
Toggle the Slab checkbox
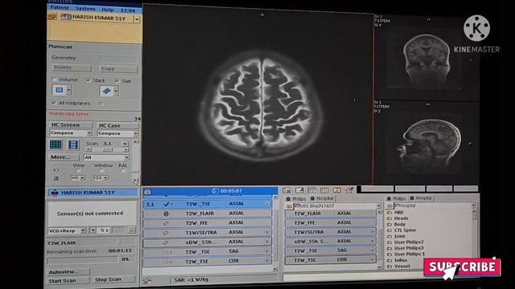point(117,80)
